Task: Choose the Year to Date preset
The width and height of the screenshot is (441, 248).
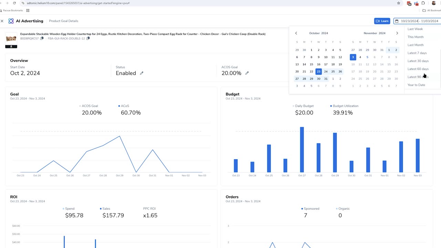Action: 416,85
